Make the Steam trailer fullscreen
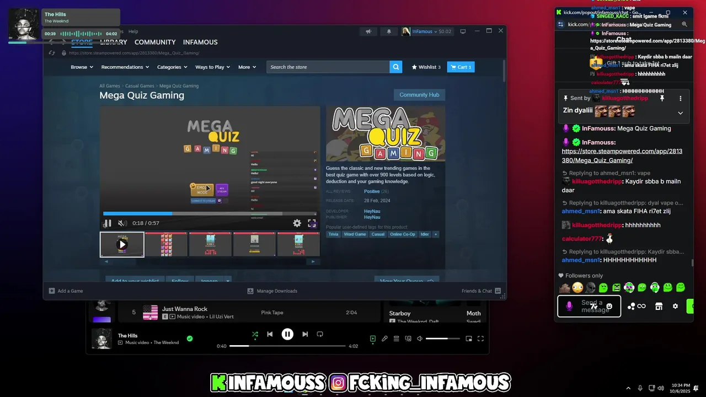Viewport: 706px width, 397px height. 312,223
